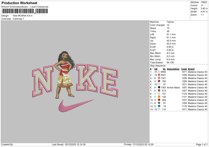Viewport: 209px width, 147px height.
Task: Click the 'Left:' label
Action: (152, 34)
